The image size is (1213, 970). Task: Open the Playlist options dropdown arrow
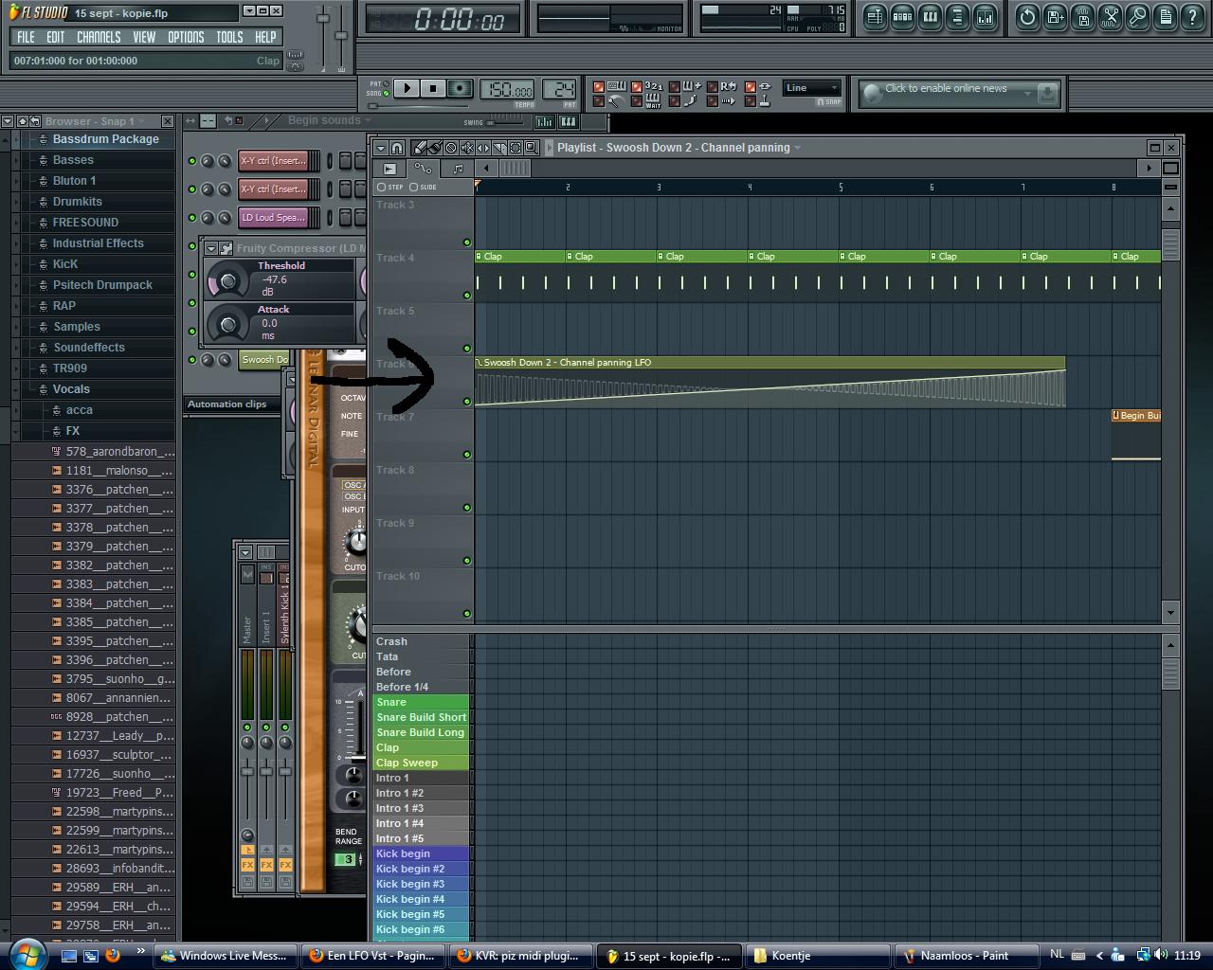[380, 148]
